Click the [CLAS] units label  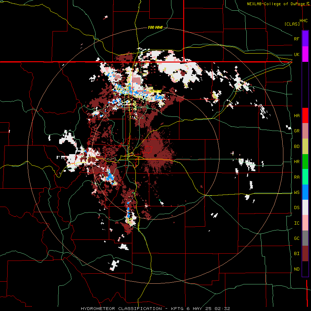point(292,24)
